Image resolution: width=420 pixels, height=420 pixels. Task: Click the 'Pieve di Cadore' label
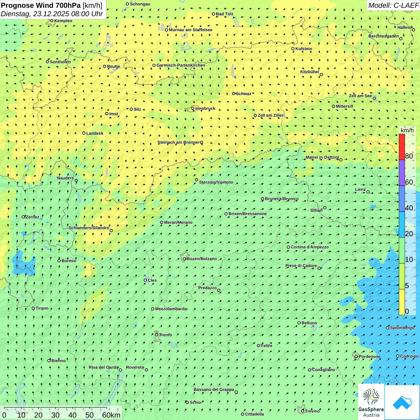pyautogui.click(x=301, y=265)
